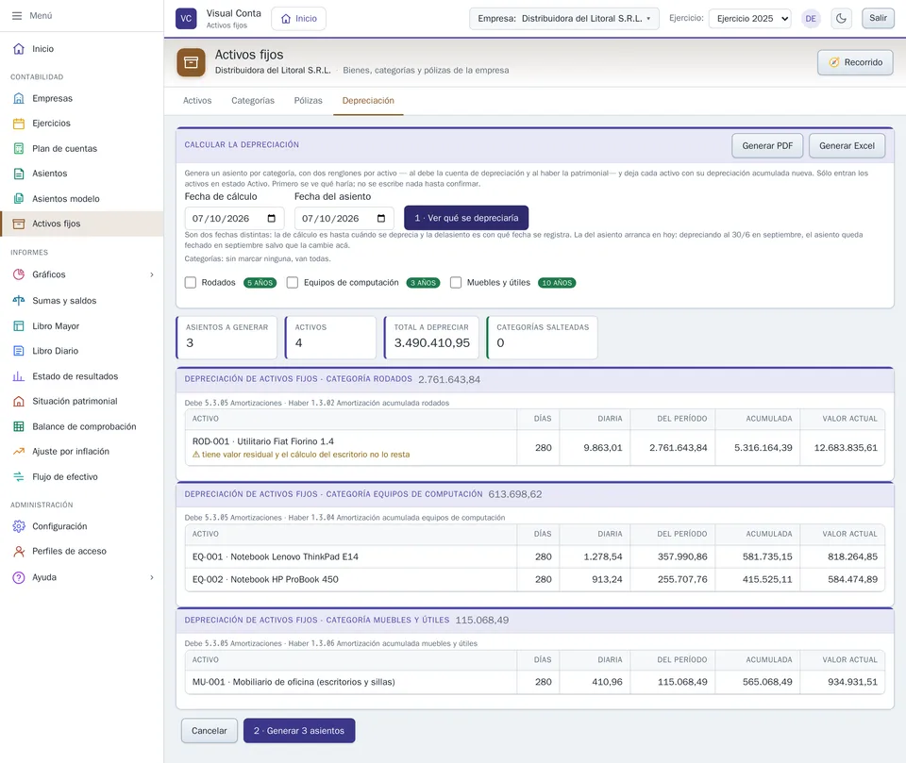Click the Salir button
This screenshot has height=763, width=906.
point(878,18)
